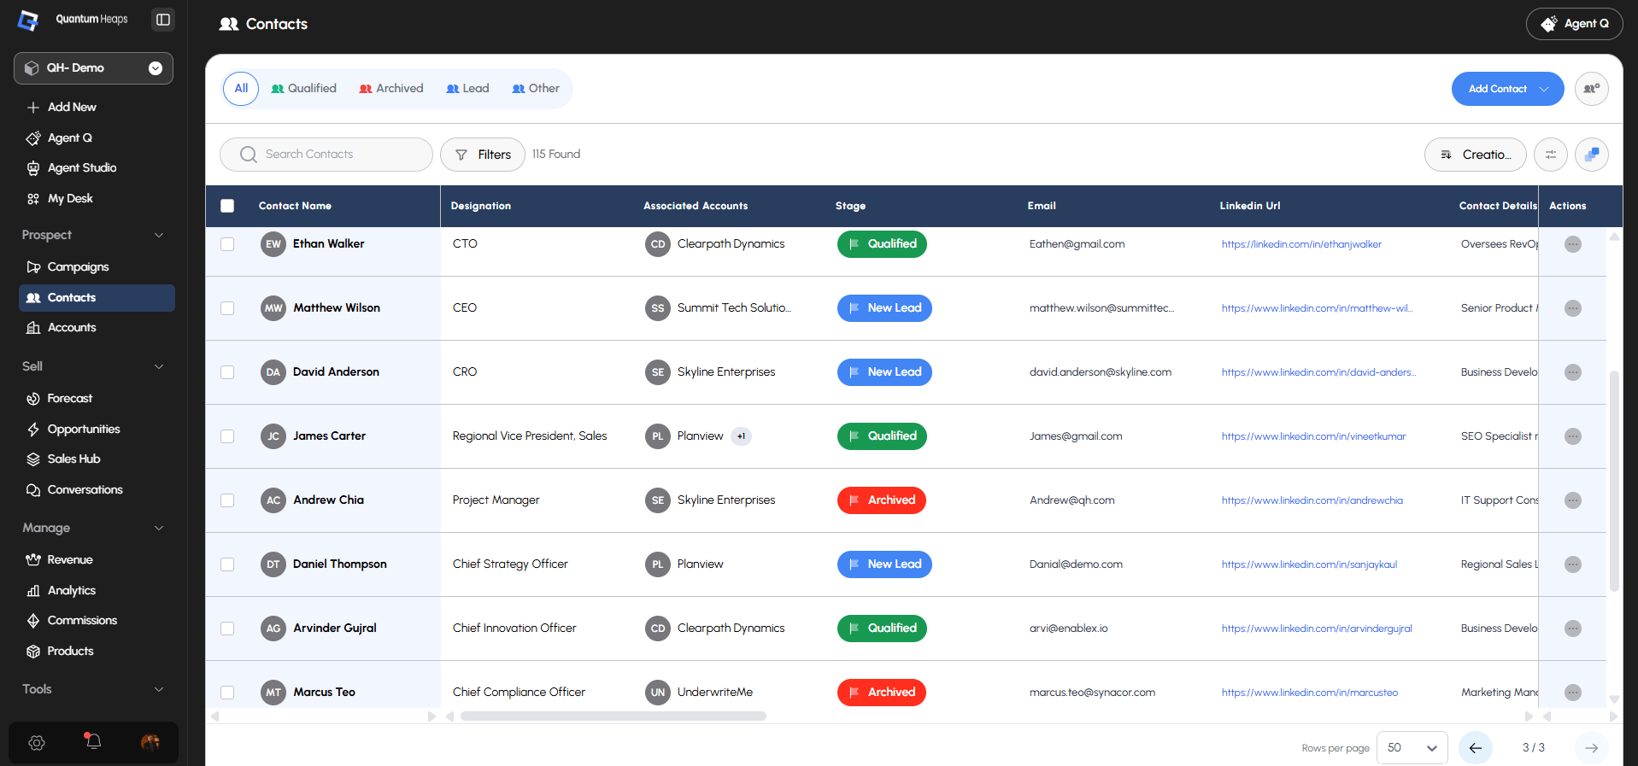Click the Quantum Heaps logo icon
This screenshot has height=766, width=1638.
[x=28, y=20]
